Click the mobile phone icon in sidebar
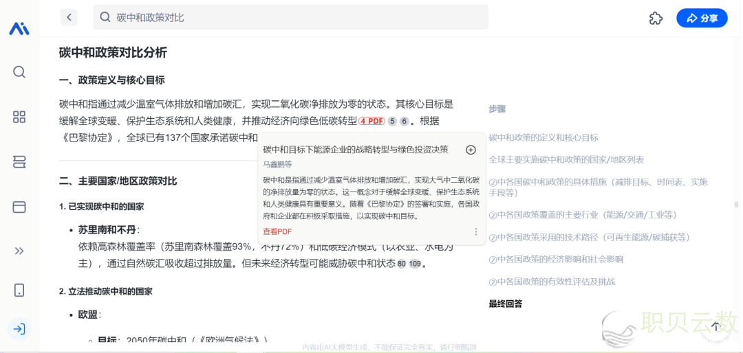 19,290
